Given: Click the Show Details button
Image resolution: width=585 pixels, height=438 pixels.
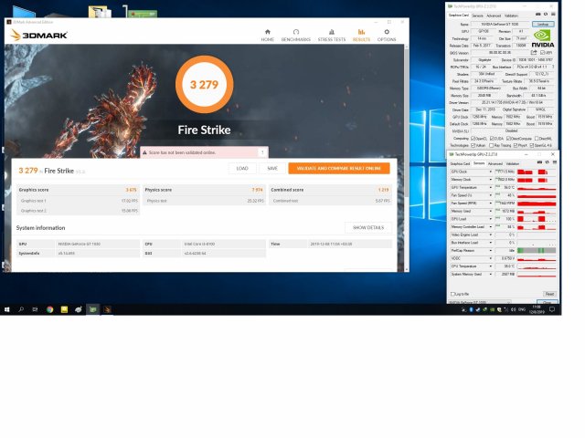Looking at the screenshot, I should click(x=368, y=227).
